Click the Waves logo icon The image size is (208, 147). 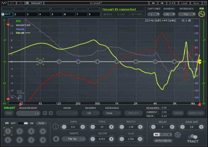click(x=4, y=3)
